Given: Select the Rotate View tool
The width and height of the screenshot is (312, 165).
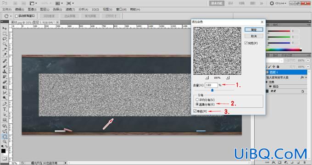Looking at the screenshot, I should click(5, 137).
